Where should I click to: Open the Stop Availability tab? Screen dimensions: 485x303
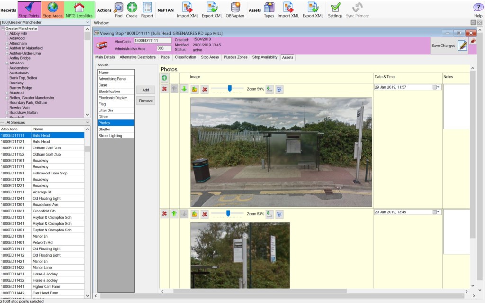click(265, 57)
